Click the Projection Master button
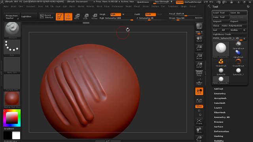 (12, 17)
